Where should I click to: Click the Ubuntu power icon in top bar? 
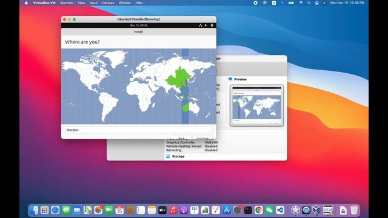coord(212,25)
